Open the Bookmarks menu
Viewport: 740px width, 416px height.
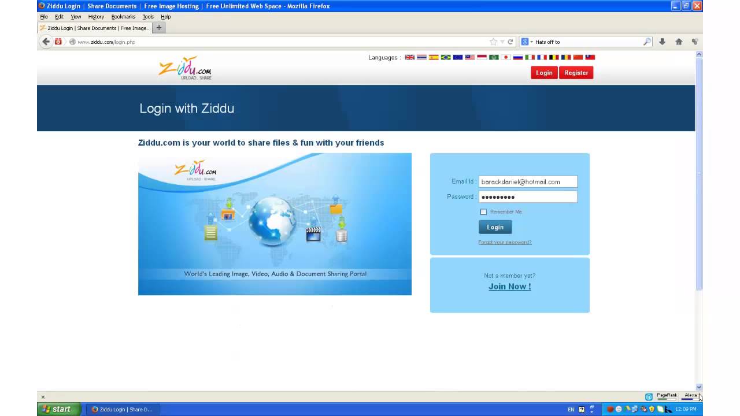pos(123,17)
